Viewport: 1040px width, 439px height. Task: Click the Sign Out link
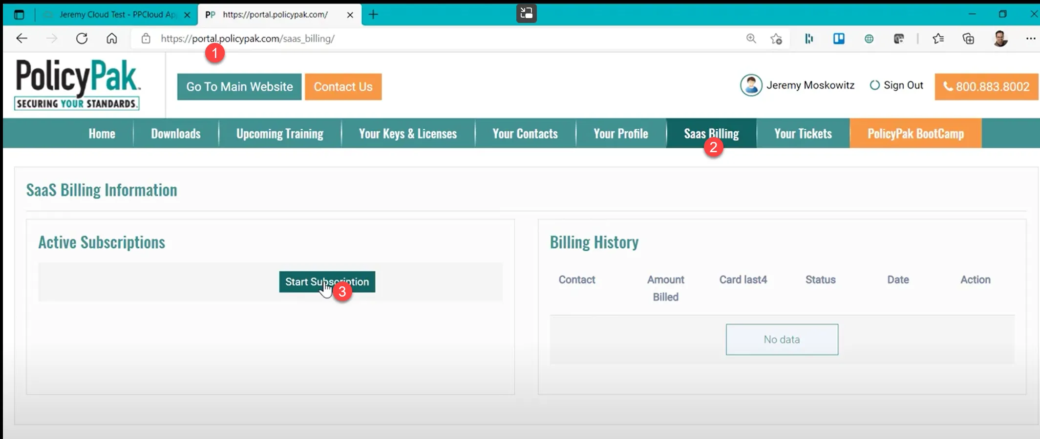click(897, 85)
